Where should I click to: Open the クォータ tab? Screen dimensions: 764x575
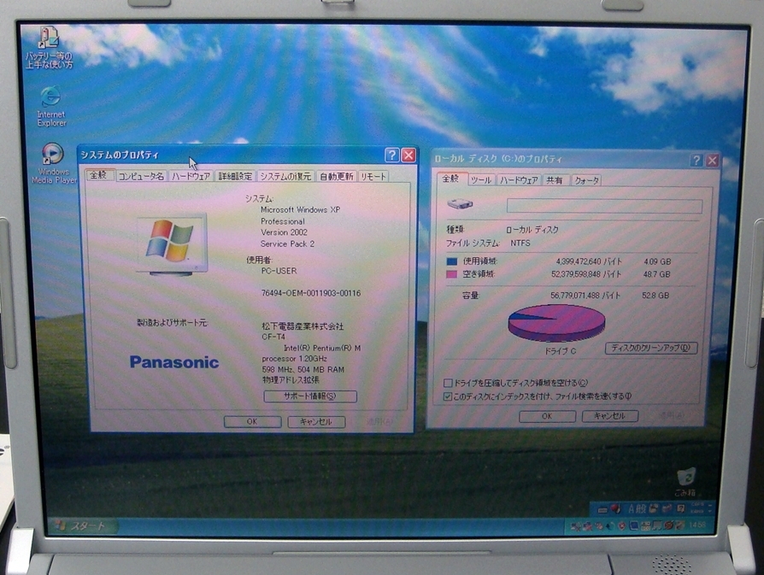pyautogui.click(x=586, y=180)
